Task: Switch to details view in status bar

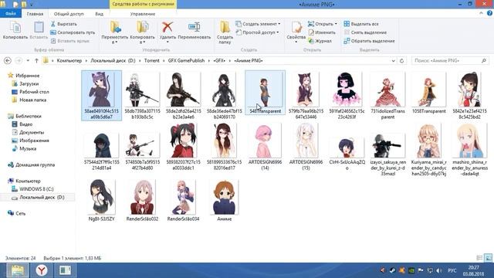Action: click(479, 258)
